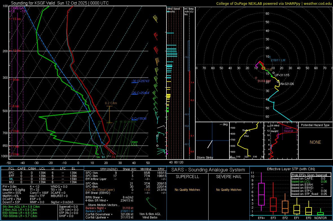Click the surface temperature value 73
Viewport: 333px width, 221px height.
113,157
